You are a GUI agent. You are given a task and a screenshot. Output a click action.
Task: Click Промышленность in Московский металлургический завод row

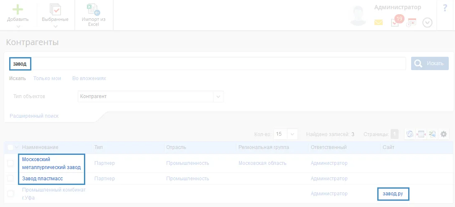(188, 163)
